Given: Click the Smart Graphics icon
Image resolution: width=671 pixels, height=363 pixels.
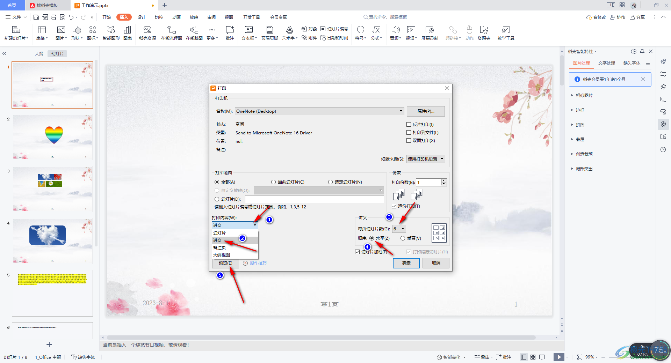Looking at the screenshot, I should (111, 30).
